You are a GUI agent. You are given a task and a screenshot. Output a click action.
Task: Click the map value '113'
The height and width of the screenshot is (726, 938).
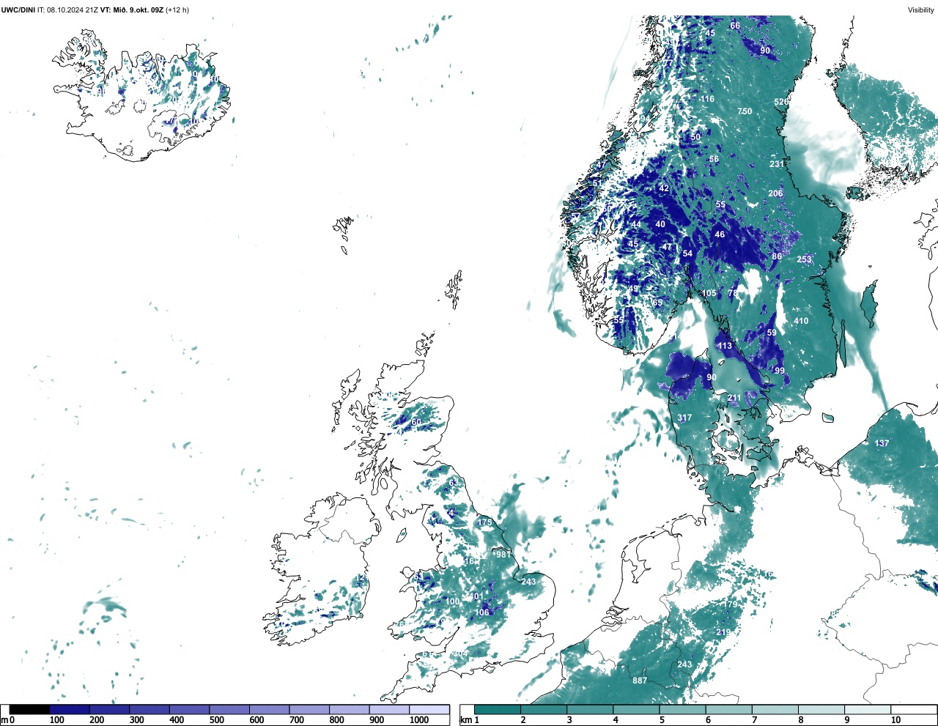point(725,346)
